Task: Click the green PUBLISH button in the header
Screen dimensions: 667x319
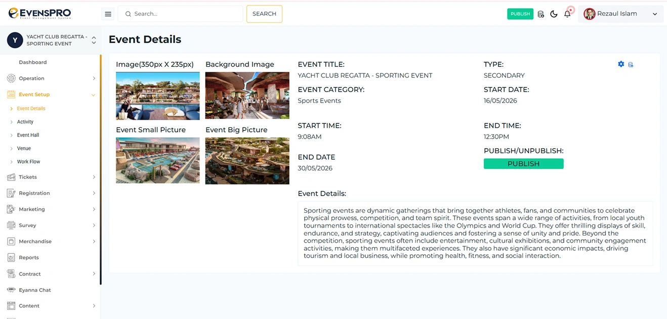Action: tap(520, 14)
